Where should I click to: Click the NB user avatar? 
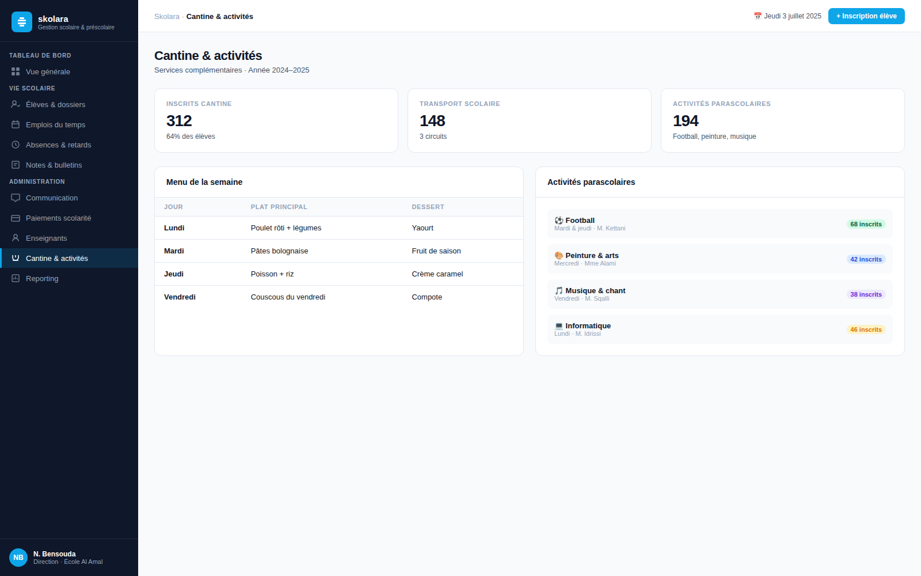tap(18, 558)
